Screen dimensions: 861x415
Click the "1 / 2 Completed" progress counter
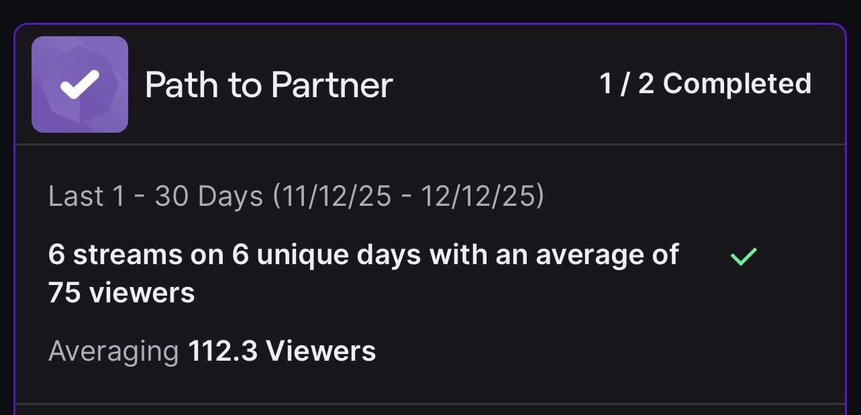(705, 84)
